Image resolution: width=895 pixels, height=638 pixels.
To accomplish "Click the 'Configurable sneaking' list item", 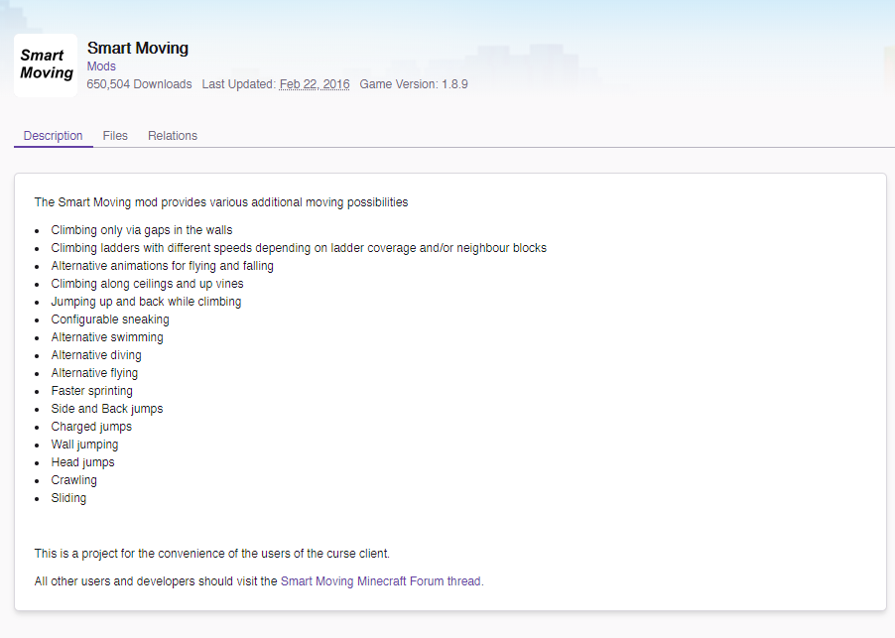I will click(x=110, y=319).
